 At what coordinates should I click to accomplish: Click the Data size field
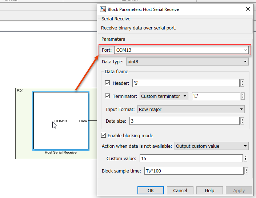point(184,121)
